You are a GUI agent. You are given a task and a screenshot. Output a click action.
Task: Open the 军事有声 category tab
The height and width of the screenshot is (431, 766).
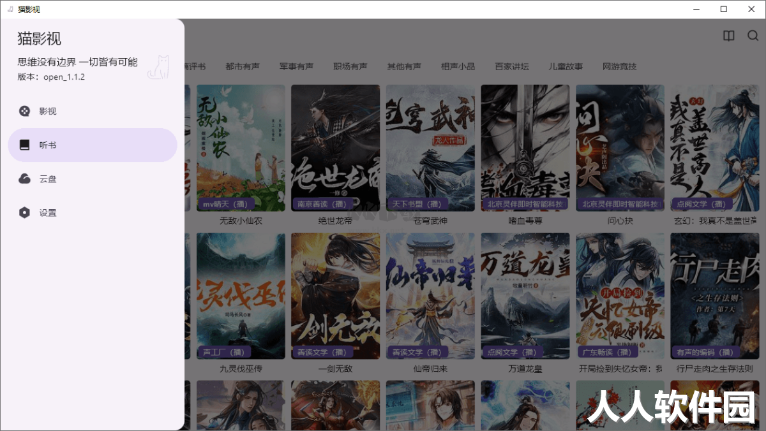tap(296, 66)
